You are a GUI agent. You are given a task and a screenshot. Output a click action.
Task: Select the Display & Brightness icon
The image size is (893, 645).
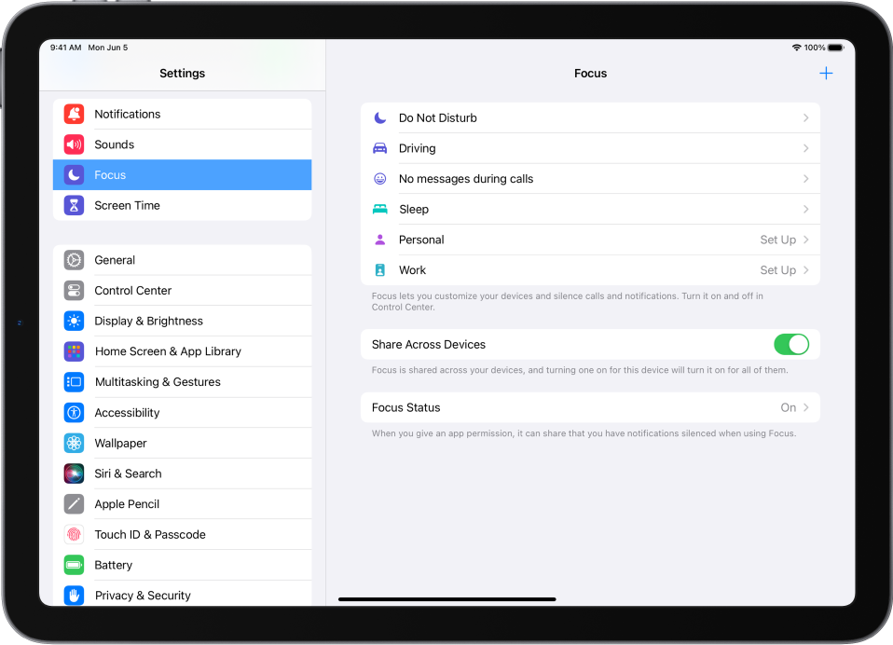point(74,321)
